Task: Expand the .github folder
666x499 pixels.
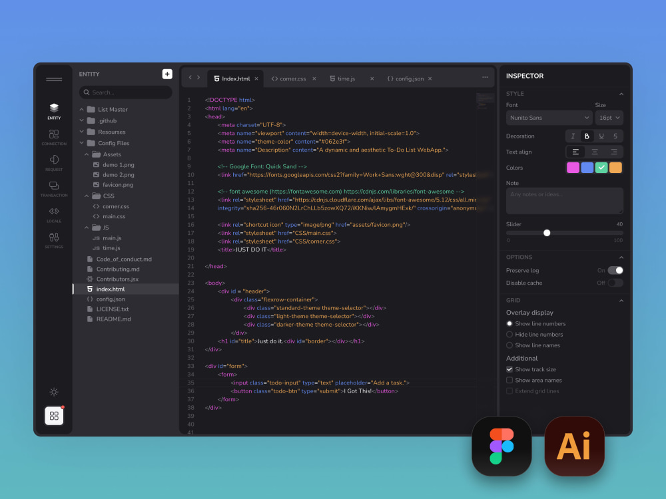Action: 81,120
